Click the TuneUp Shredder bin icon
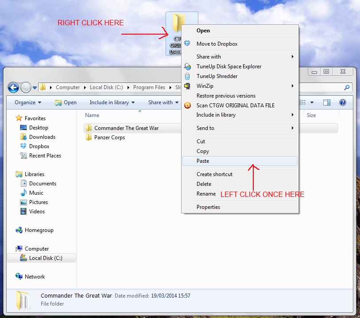This screenshot has width=360, height=318. (x=187, y=76)
